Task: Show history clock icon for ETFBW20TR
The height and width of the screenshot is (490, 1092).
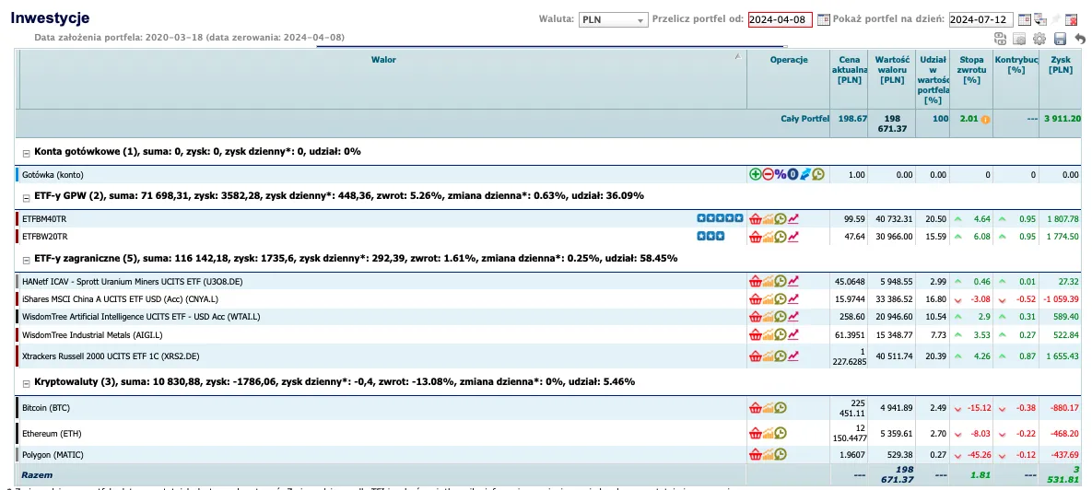Action: [780, 237]
